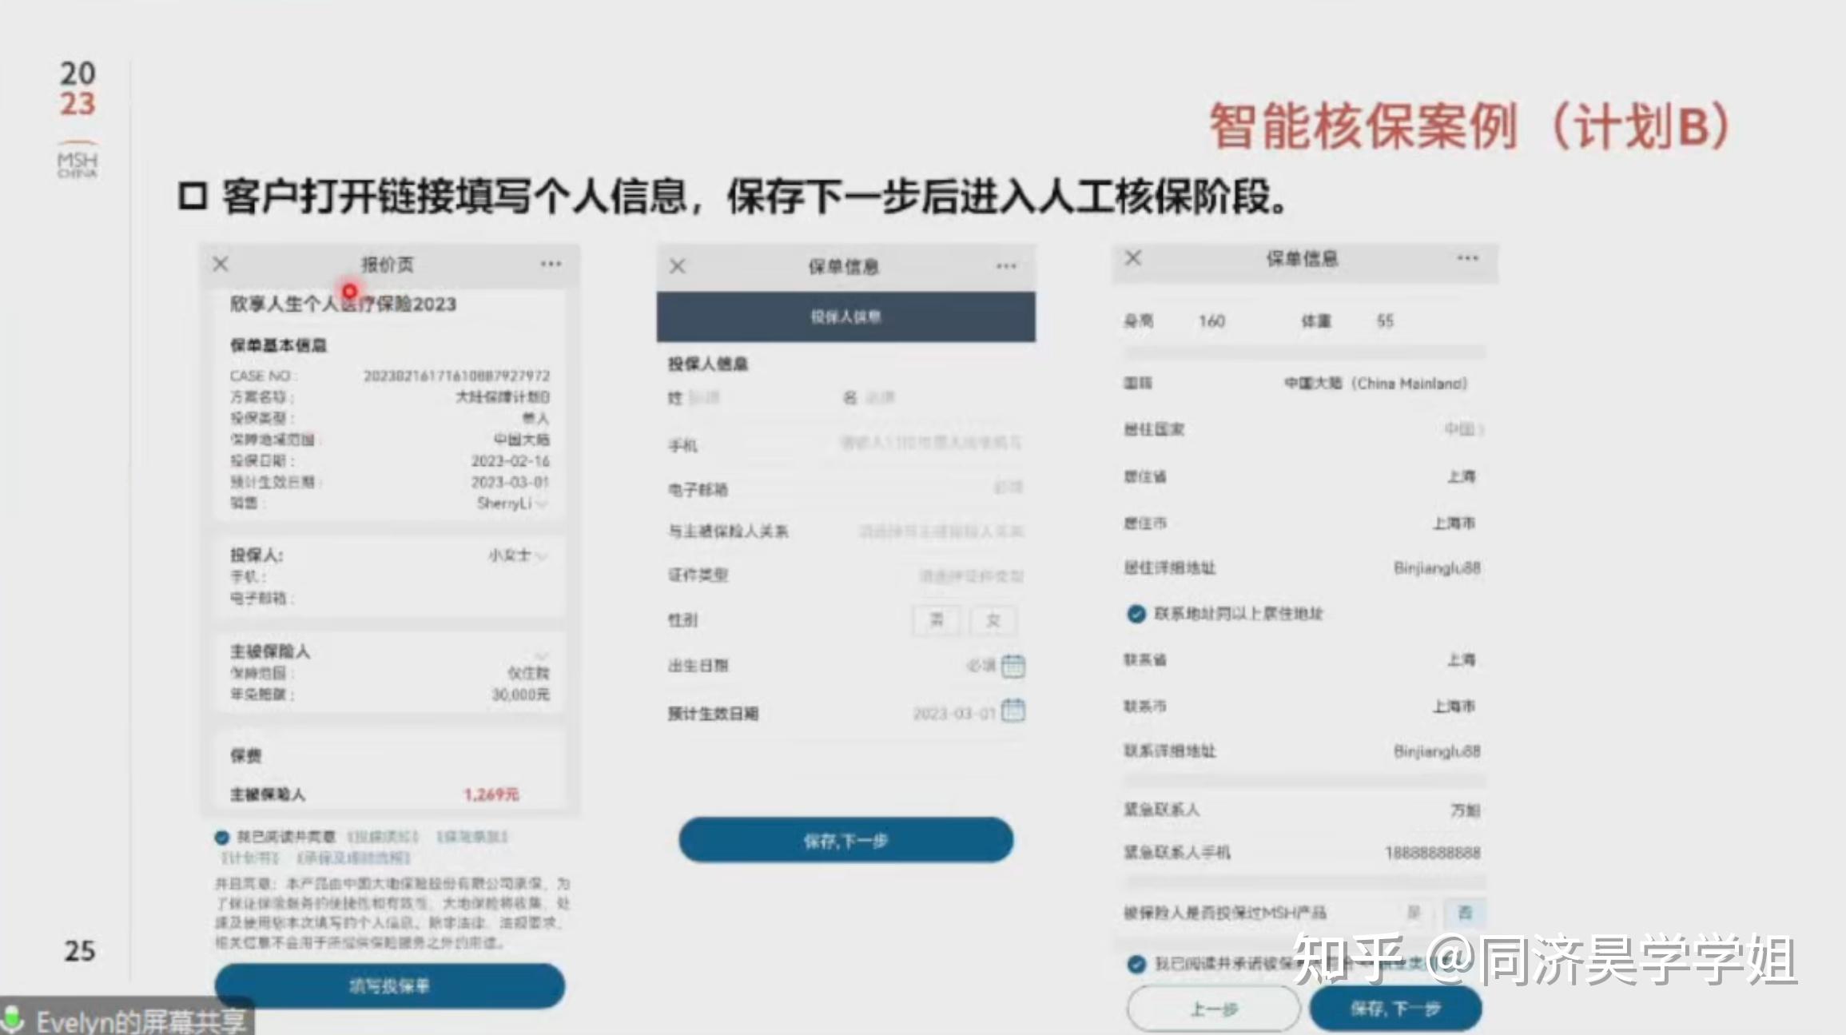Viewport: 1846px width, 1035px height.
Task: Open the more options menu on 报价页
Action: coord(551,262)
